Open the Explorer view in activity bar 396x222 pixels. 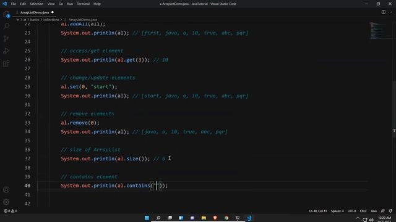(x=6, y=14)
